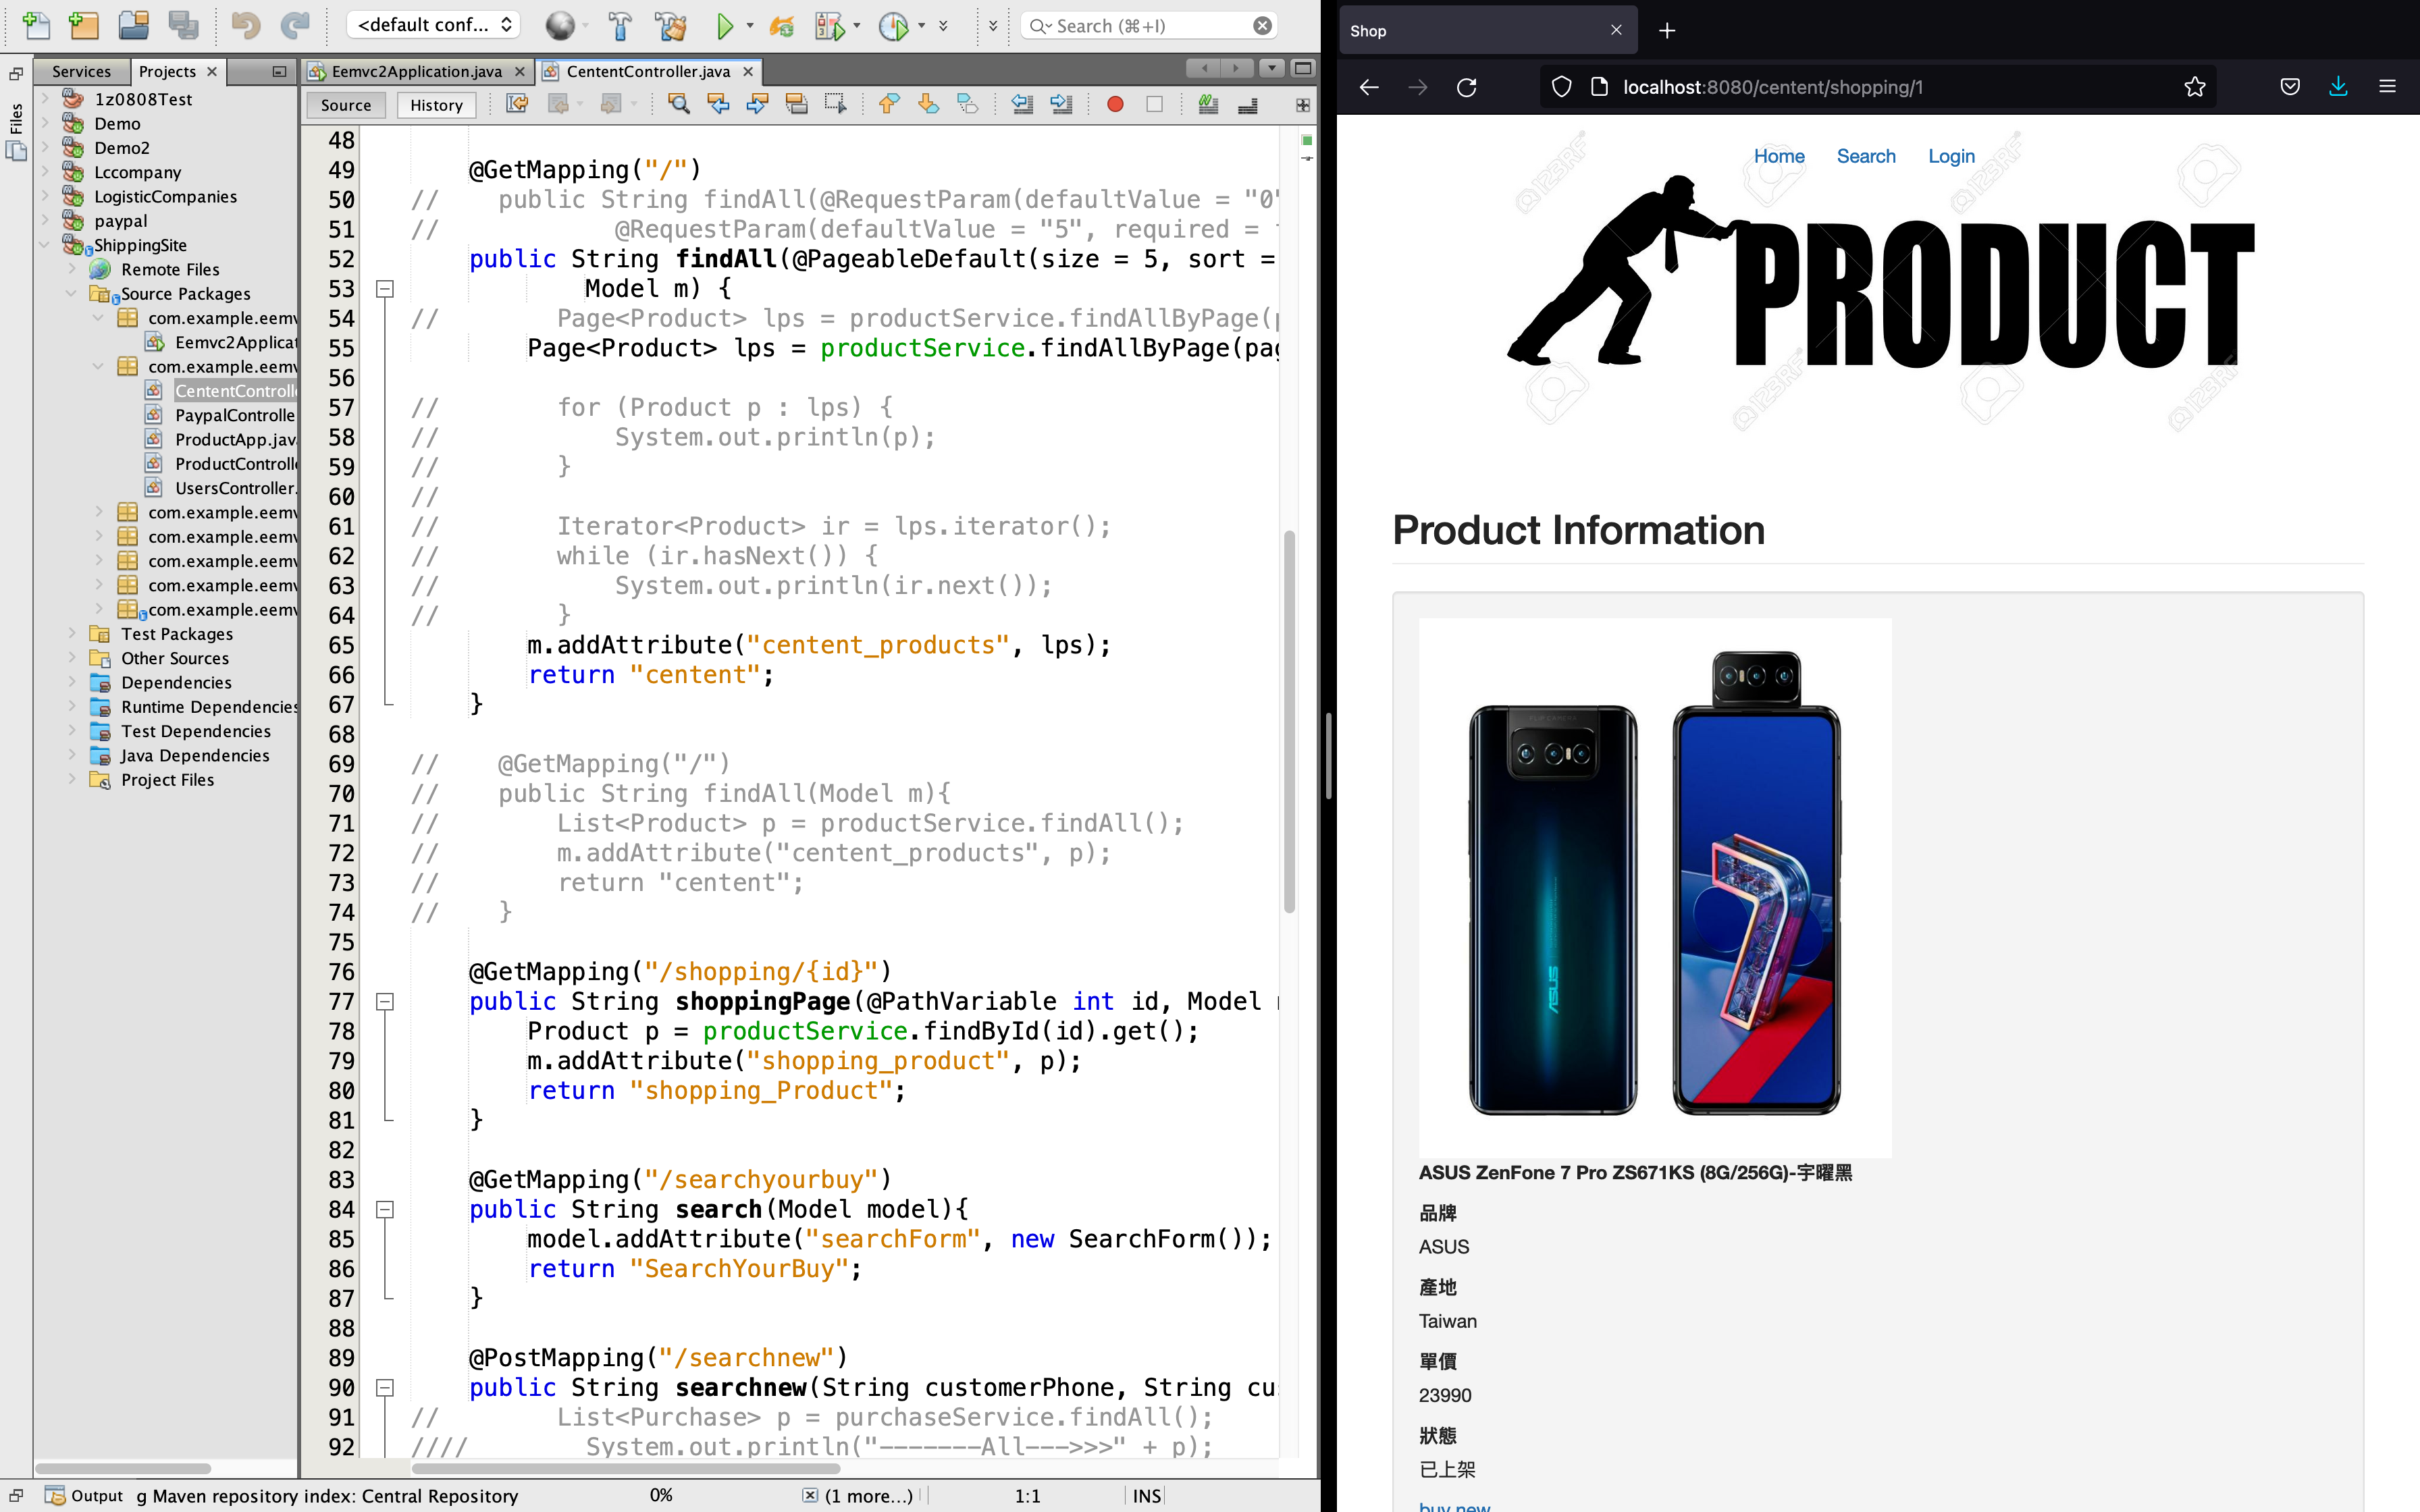Click the New File toolbar icon

36,25
